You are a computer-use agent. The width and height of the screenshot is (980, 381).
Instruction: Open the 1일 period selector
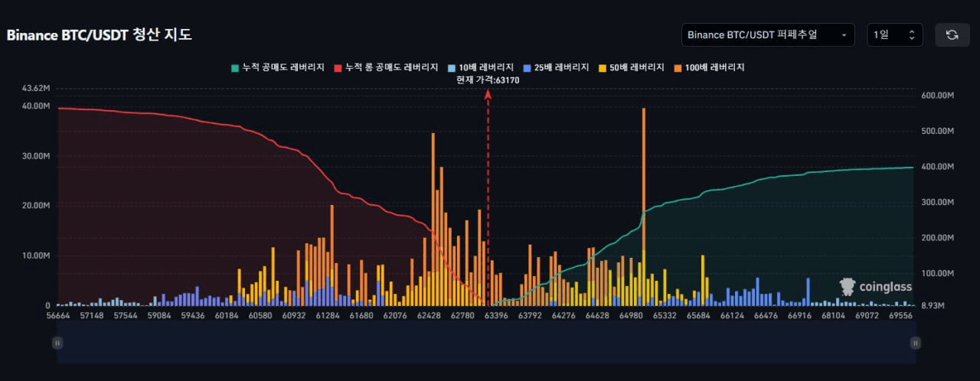point(895,34)
